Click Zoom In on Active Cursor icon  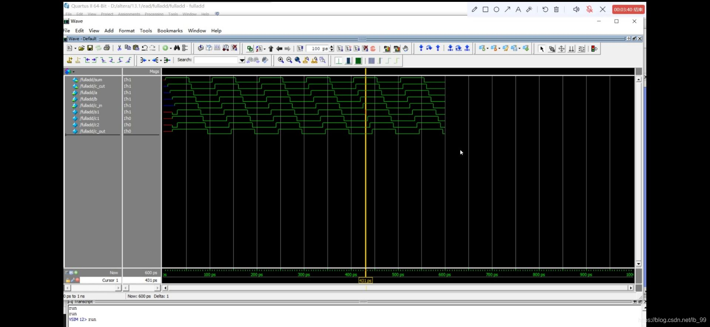pyautogui.click(x=306, y=60)
